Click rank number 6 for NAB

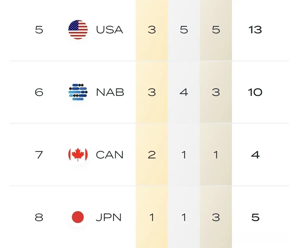[x=39, y=92]
